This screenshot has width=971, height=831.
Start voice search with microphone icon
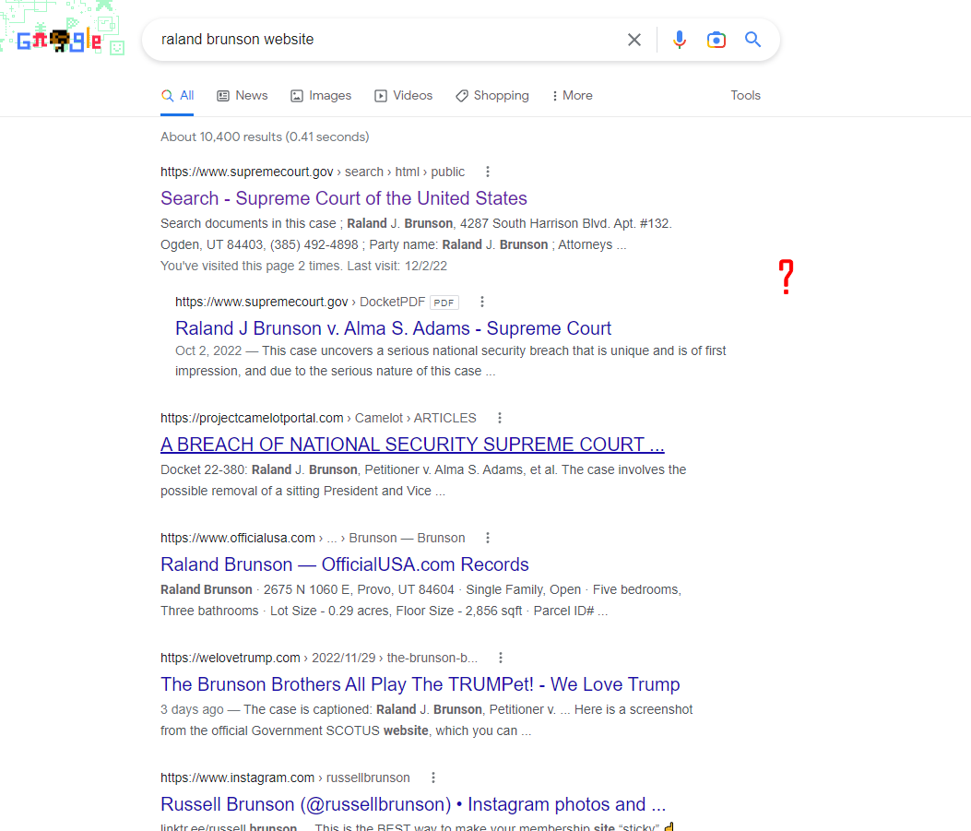click(x=680, y=40)
